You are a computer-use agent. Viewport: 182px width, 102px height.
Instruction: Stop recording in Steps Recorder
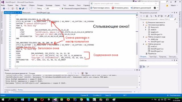120,8
